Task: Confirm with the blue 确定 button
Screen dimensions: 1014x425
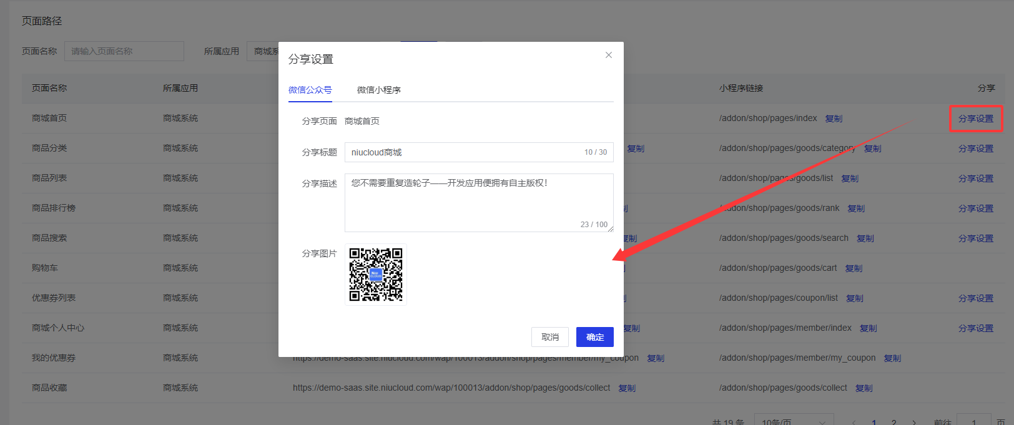Action: pyautogui.click(x=594, y=337)
